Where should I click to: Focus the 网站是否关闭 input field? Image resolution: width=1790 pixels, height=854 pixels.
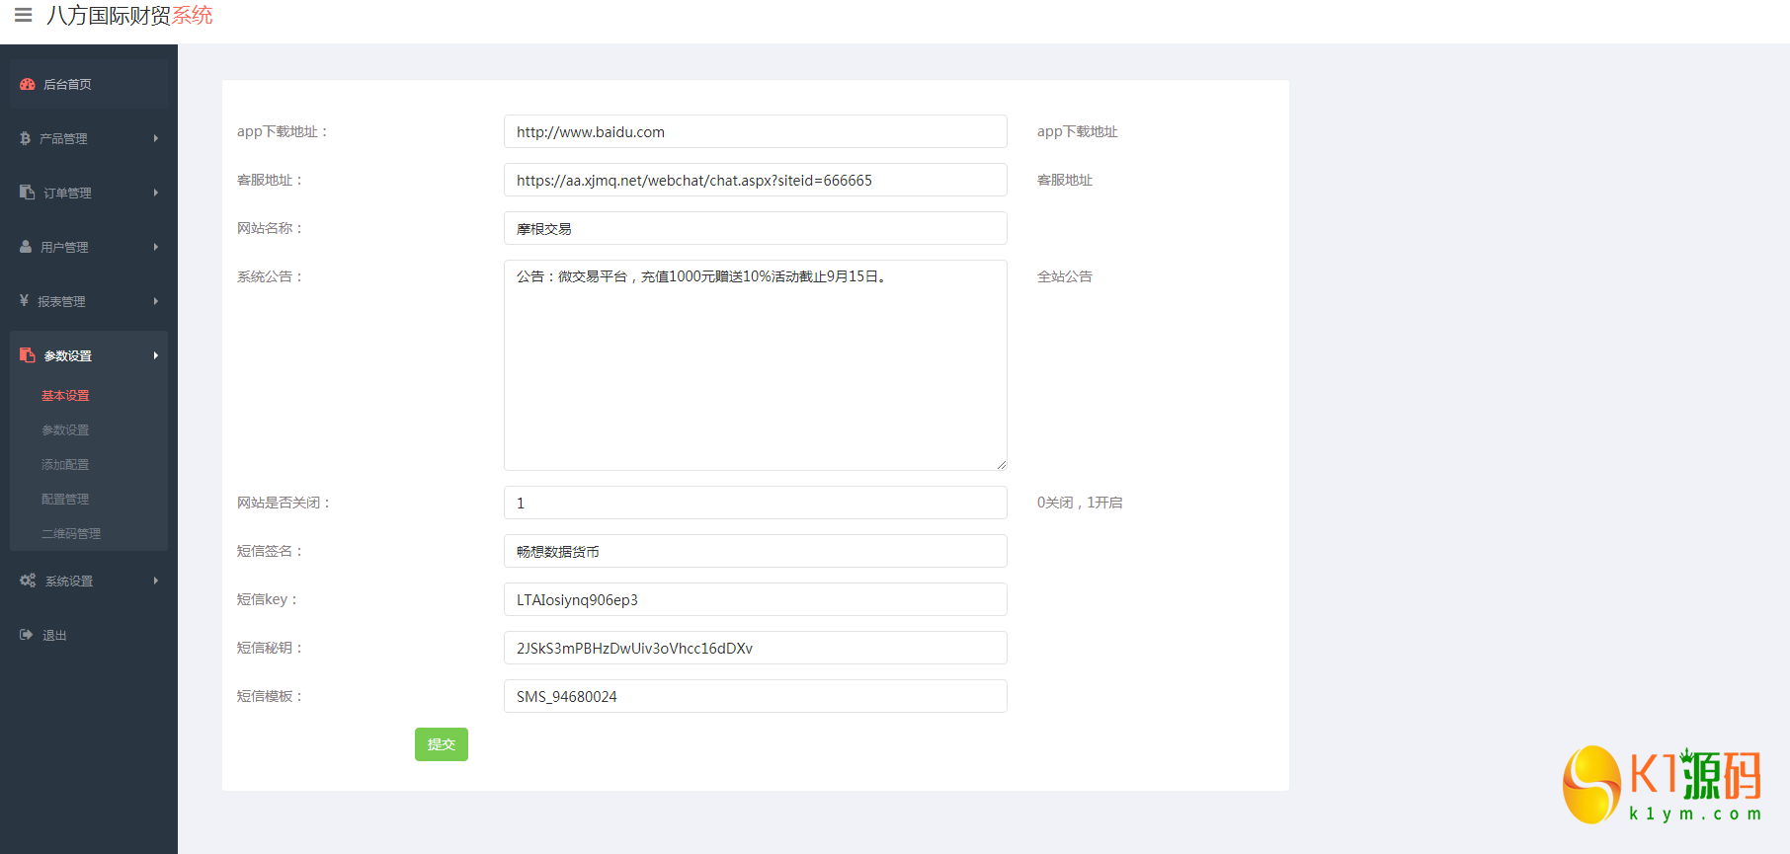tap(756, 503)
